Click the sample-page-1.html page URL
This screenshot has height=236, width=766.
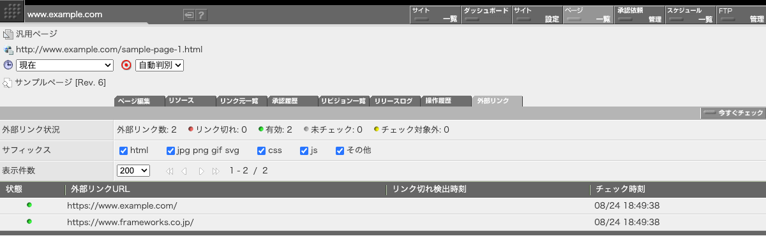110,49
